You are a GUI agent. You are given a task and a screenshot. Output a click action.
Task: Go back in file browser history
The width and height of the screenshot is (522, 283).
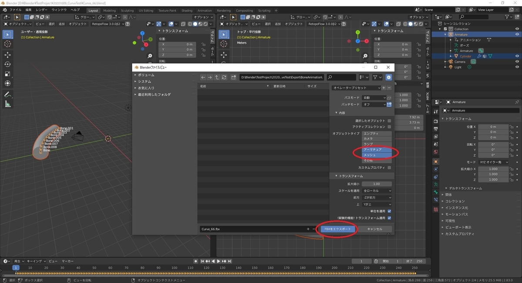203,77
